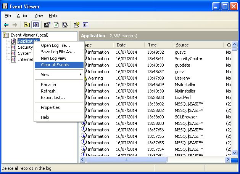Click the Back arrow toolbar icon
Image resolution: width=240 pixels, height=174 pixels.
tap(6, 25)
